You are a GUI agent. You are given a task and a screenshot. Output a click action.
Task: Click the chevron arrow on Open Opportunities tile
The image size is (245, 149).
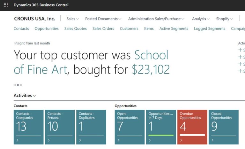(118, 140)
